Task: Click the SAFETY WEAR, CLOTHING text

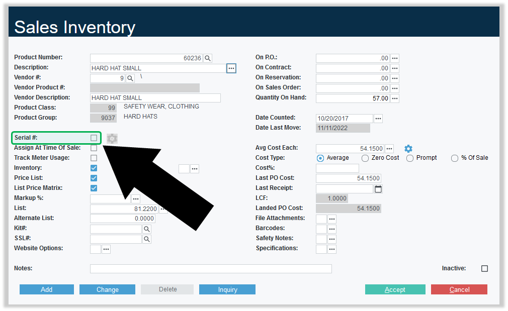Action: tap(161, 107)
